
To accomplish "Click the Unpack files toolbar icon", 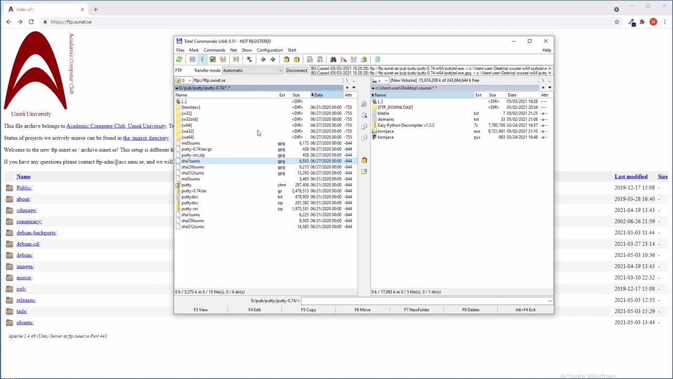I will pos(297,59).
